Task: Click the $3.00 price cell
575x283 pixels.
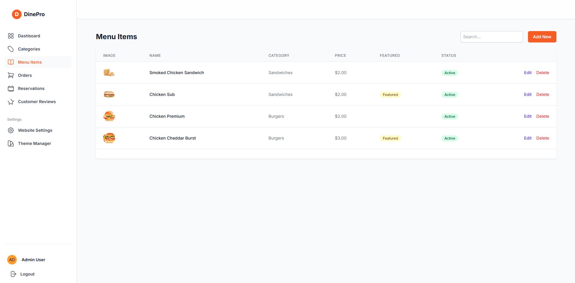Action: point(341,138)
